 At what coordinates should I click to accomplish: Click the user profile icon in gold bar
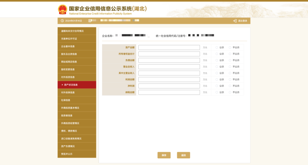pyautogui.click(x=90, y=20)
